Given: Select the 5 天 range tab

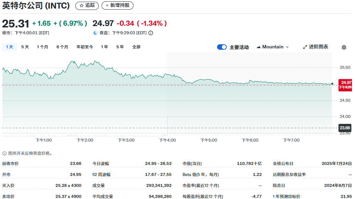Looking at the screenshot, I should point(25,47).
